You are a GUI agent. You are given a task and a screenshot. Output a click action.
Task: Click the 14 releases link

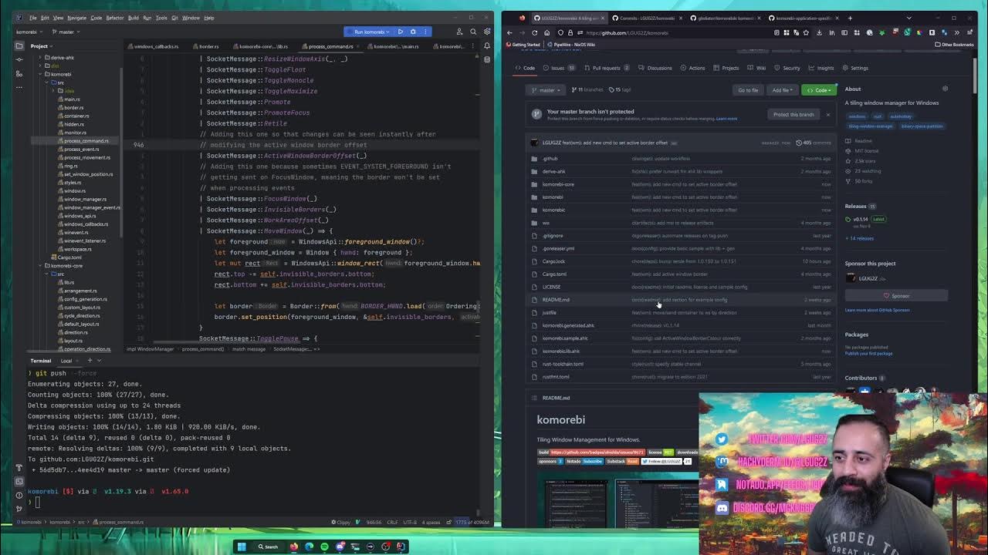coord(860,238)
